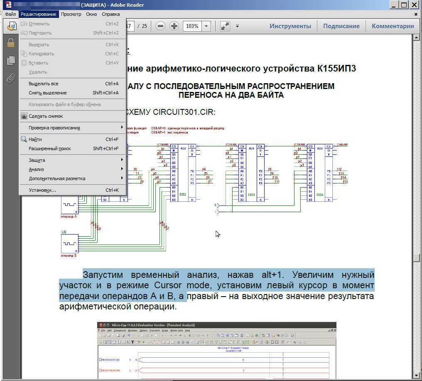Screen dimensions: 422x381
Task: Click the fit page view icon
Action: coord(225,26)
